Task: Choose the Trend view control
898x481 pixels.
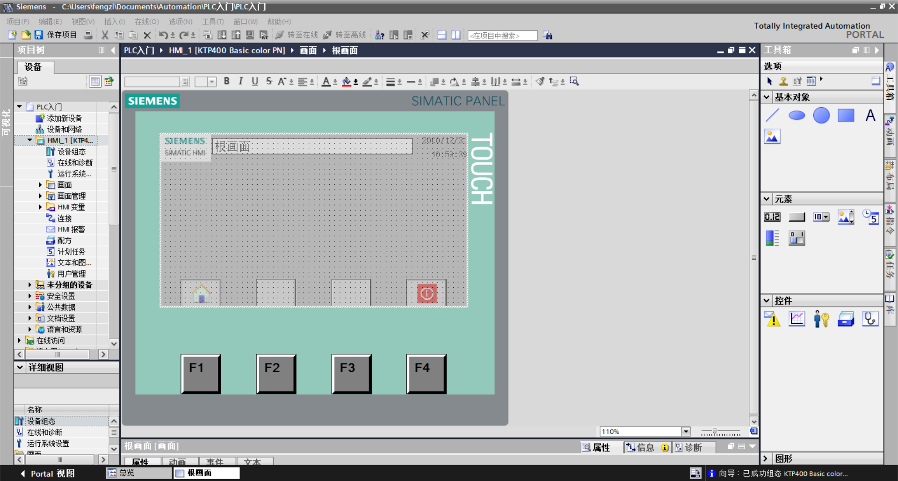Action: click(x=797, y=319)
